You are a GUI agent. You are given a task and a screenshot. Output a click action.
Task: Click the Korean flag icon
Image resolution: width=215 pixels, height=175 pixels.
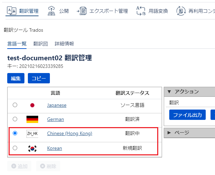point(32,148)
